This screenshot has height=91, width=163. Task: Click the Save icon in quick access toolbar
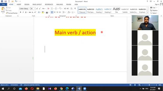[6, 1]
